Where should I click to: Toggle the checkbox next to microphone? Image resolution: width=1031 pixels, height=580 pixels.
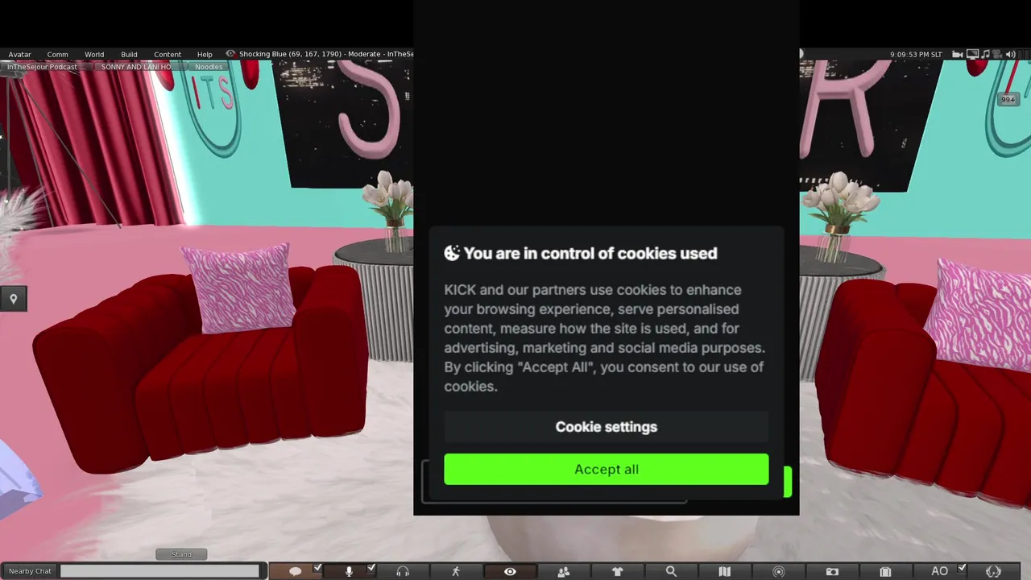tap(371, 568)
